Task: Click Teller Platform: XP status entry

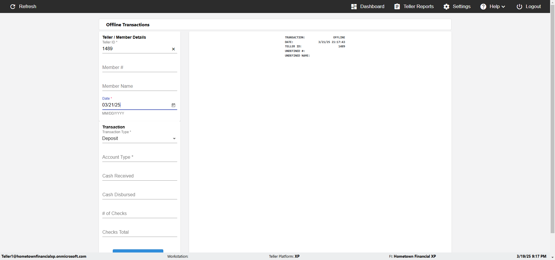Action: pyautogui.click(x=284, y=256)
